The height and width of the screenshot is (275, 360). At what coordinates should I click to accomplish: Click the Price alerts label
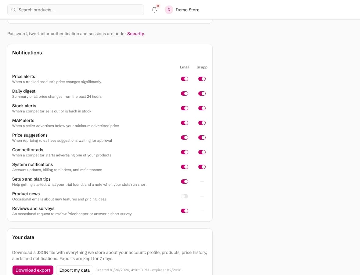pyautogui.click(x=24, y=76)
